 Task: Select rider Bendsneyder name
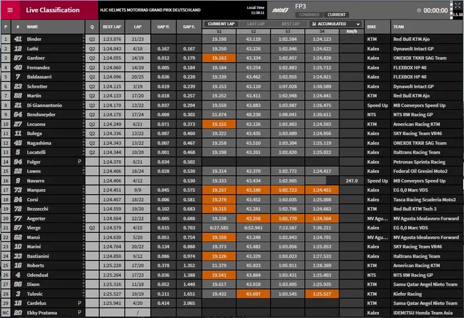click(x=41, y=115)
